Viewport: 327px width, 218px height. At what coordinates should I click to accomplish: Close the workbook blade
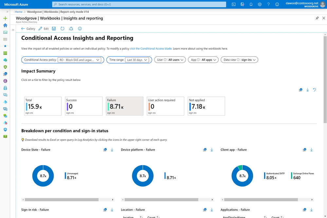tap(324, 18)
